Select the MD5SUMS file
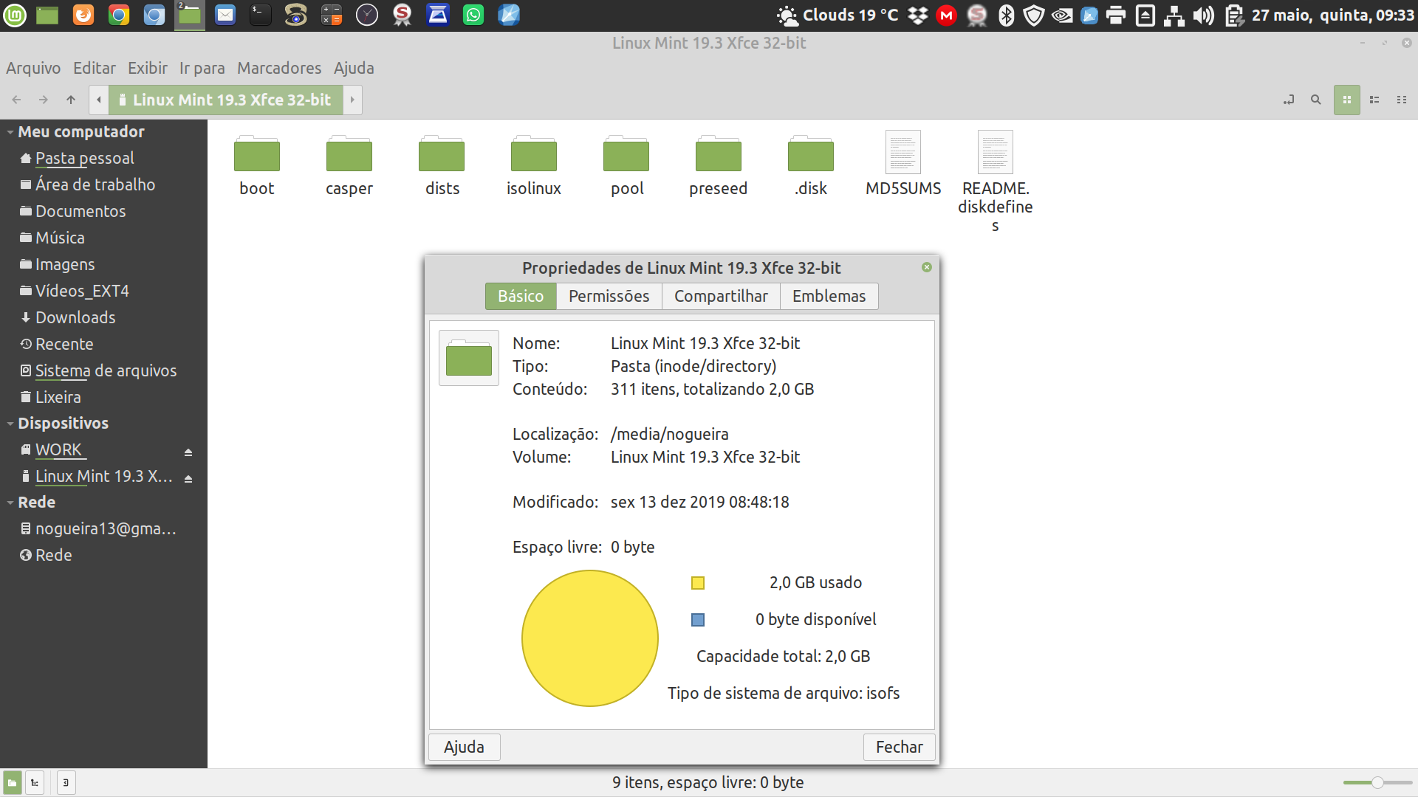1418x797 pixels. click(x=903, y=164)
